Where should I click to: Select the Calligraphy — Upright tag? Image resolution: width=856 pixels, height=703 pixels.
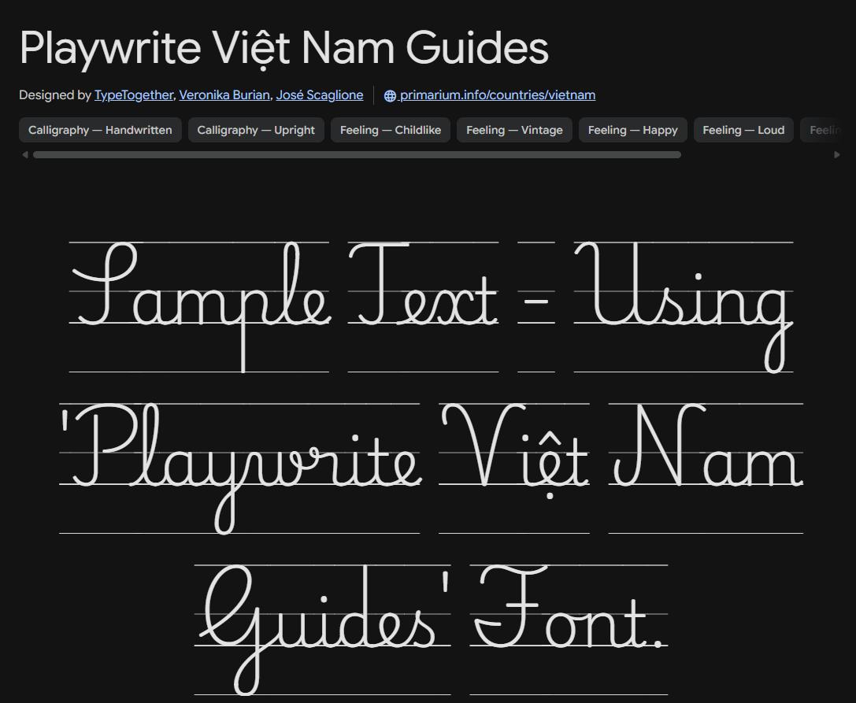tap(256, 130)
